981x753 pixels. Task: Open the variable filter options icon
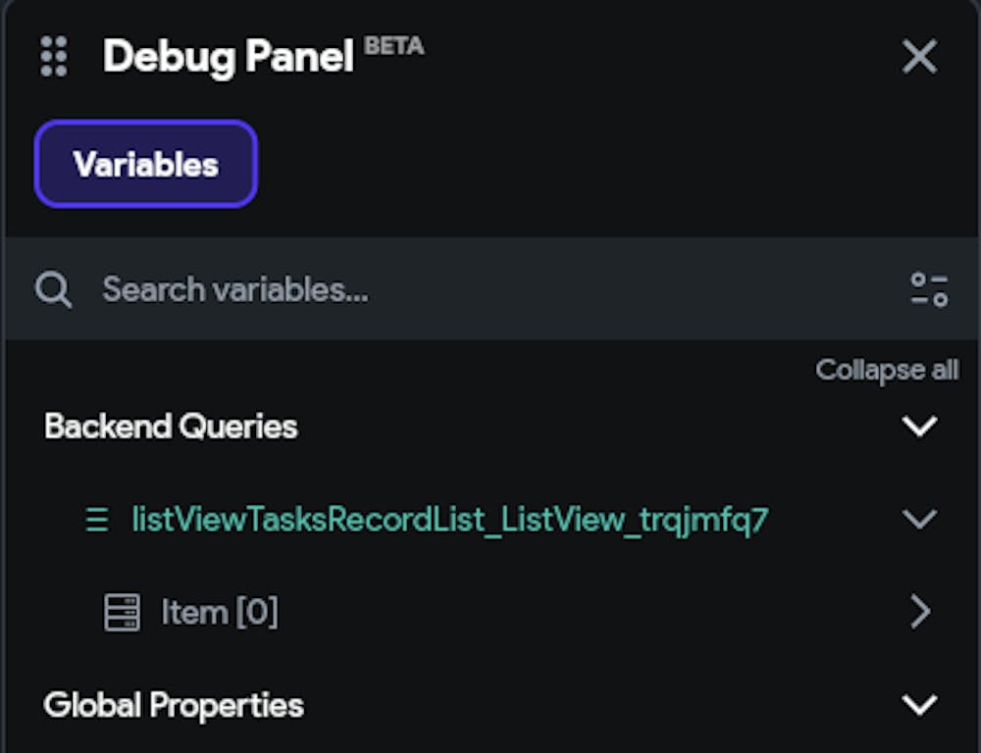pyautogui.click(x=928, y=289)
